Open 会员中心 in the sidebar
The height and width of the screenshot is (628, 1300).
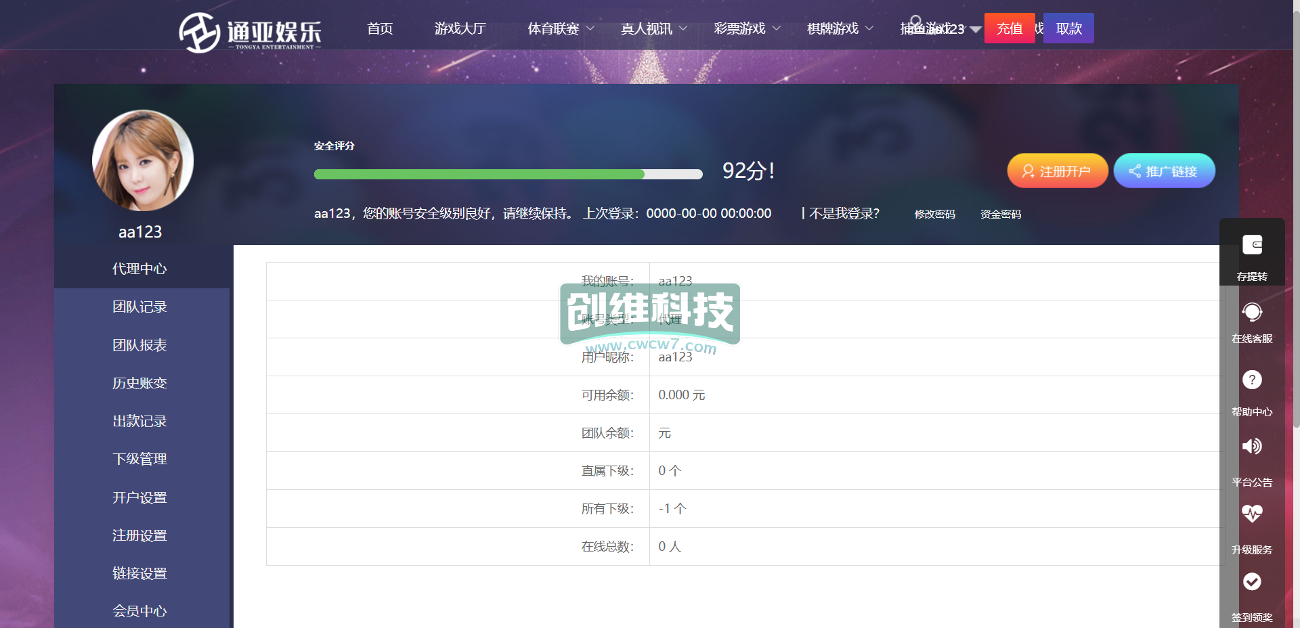[139, 611]
